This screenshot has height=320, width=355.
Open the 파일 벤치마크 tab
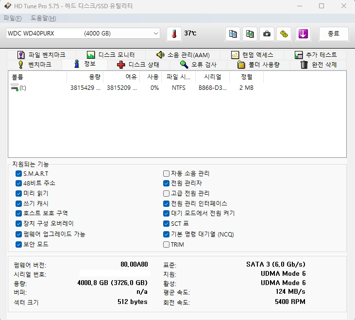tap(41, 55)
